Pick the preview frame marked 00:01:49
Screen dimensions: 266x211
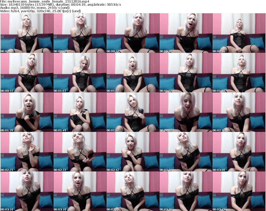[80, 112]
